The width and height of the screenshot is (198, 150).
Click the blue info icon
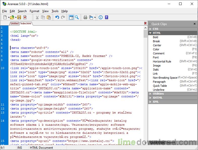click(x=101, y=17)
